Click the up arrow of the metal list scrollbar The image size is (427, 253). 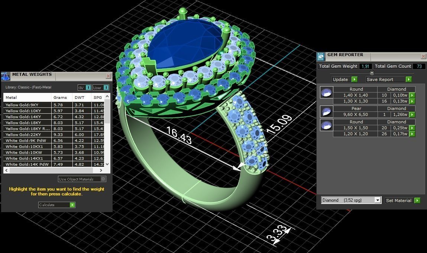click(x=107, y=96)
